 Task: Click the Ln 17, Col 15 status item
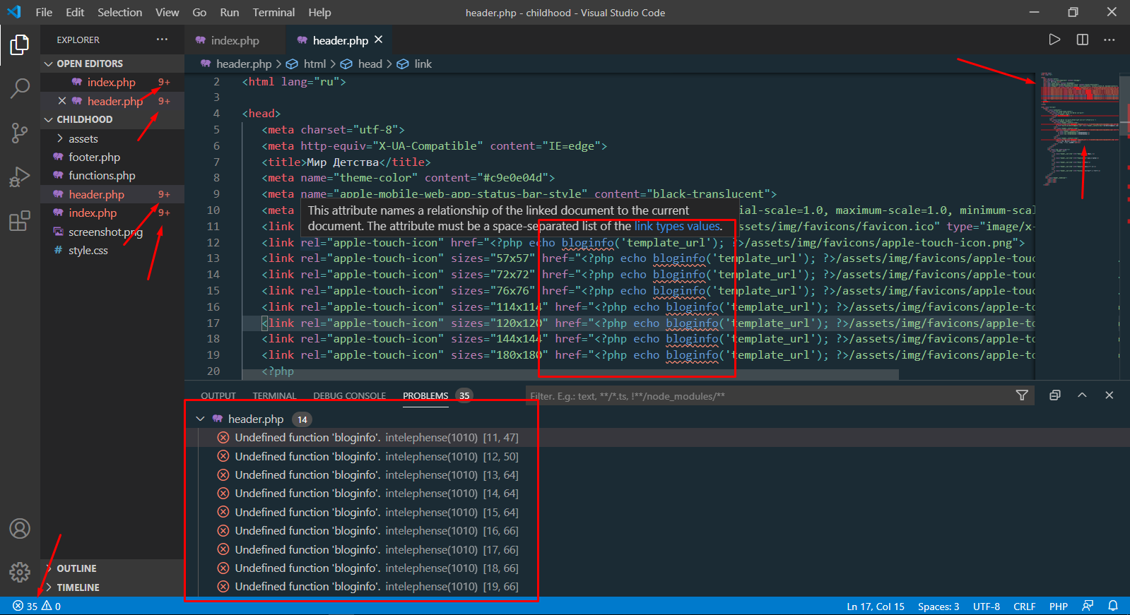pyautogui.click(x=876, y=606)
